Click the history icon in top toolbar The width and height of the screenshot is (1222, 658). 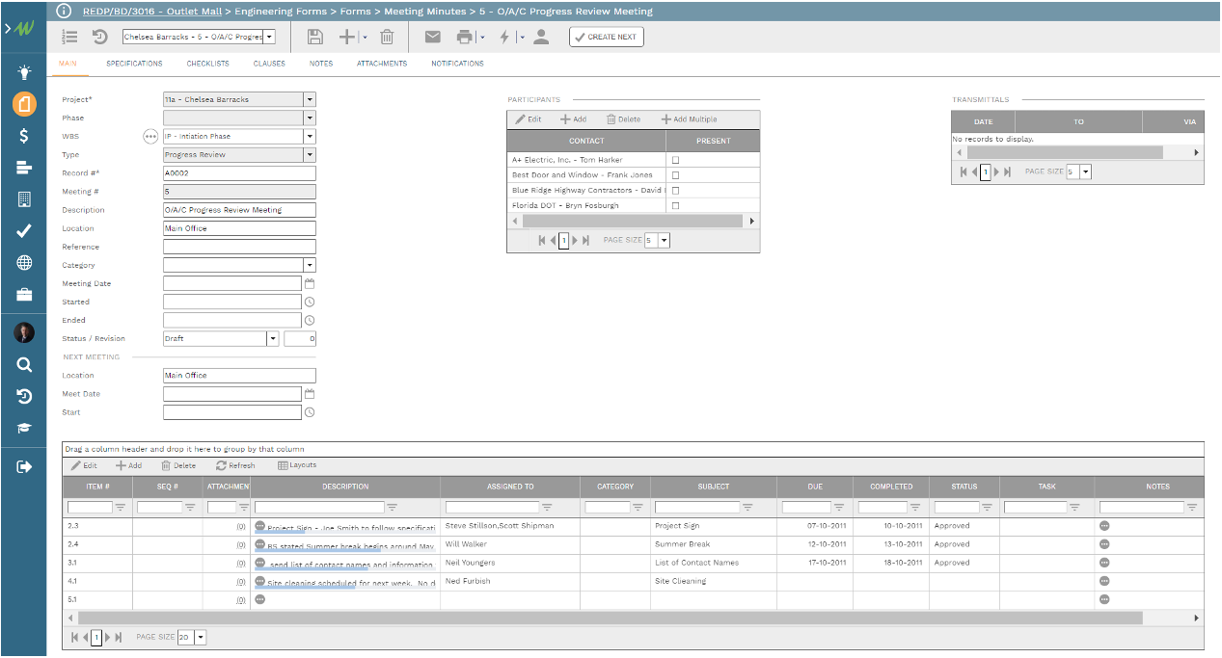[x=100, y=37]
